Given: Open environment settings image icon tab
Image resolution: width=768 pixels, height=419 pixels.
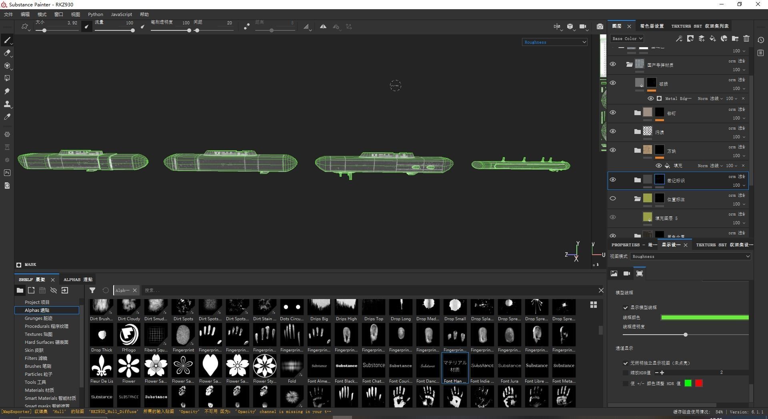Looking at the screenshot, I should 614,273.
